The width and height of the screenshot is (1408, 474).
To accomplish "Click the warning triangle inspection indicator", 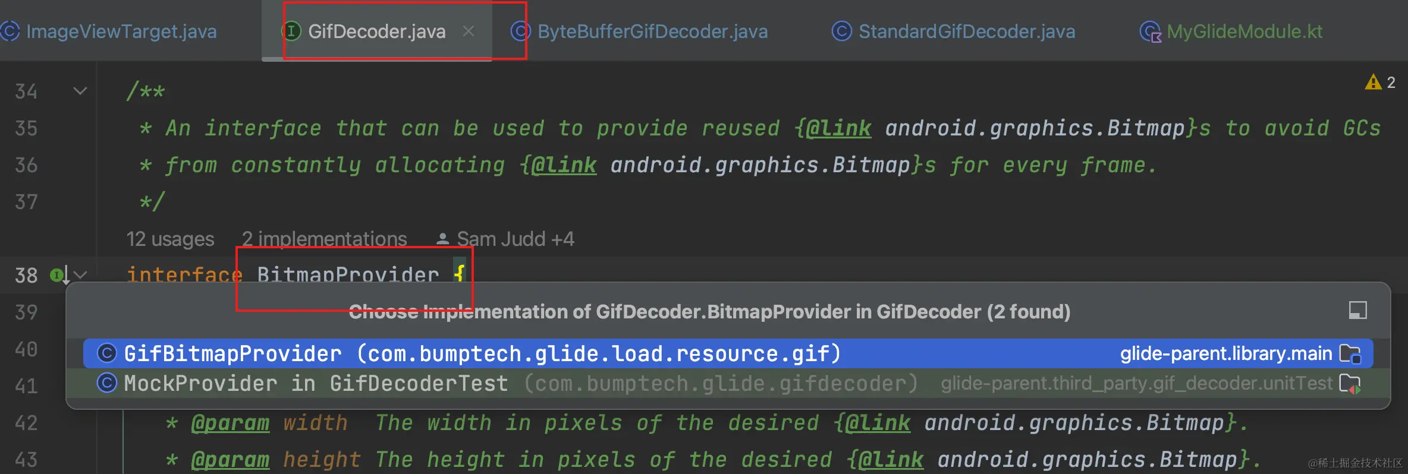I will click(1373, 83).
